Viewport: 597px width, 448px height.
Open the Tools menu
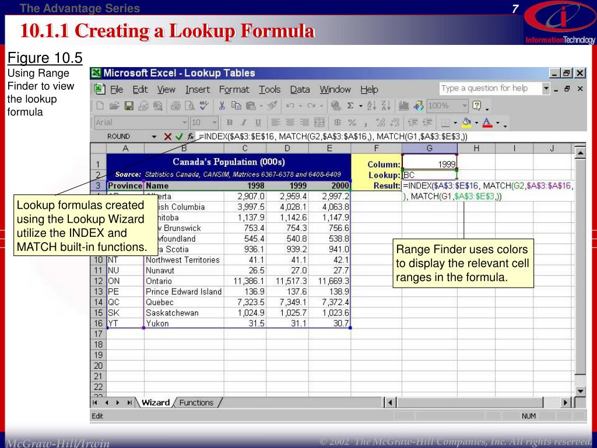click(269, 89)
